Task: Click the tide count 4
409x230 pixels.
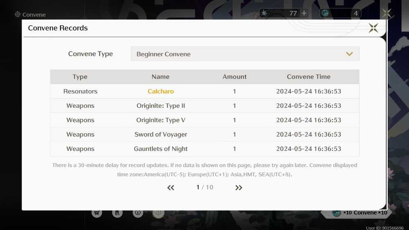Action: point(356,13)
